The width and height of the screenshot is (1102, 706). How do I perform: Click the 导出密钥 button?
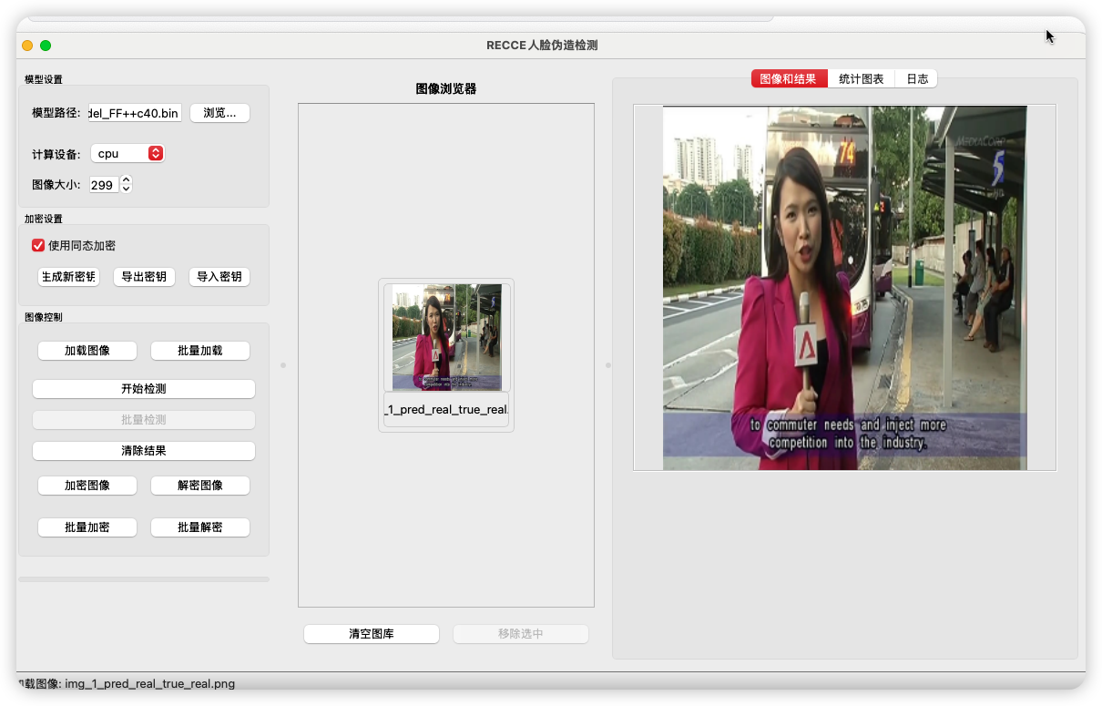pyautogui.click(x=144, y=277)
